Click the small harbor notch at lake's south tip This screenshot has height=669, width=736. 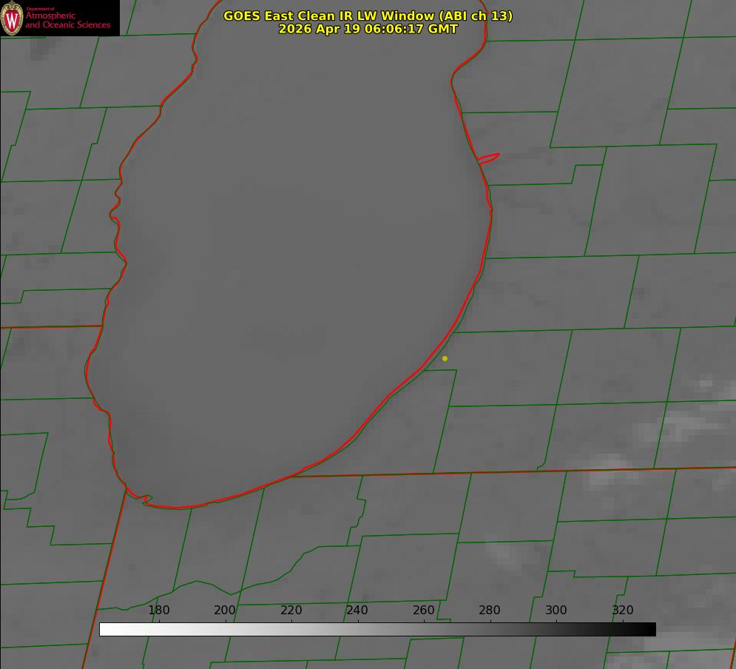point(147,499)
